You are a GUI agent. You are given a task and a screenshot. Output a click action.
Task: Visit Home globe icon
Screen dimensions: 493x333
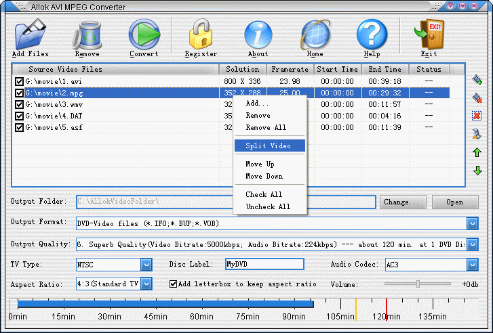(315, 35)
